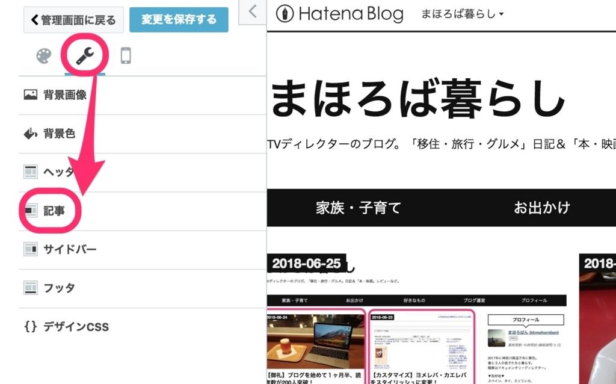This screenshot has height=384, width=616.
Task: Expand the サイドバー section
Action: coord(143,250)
